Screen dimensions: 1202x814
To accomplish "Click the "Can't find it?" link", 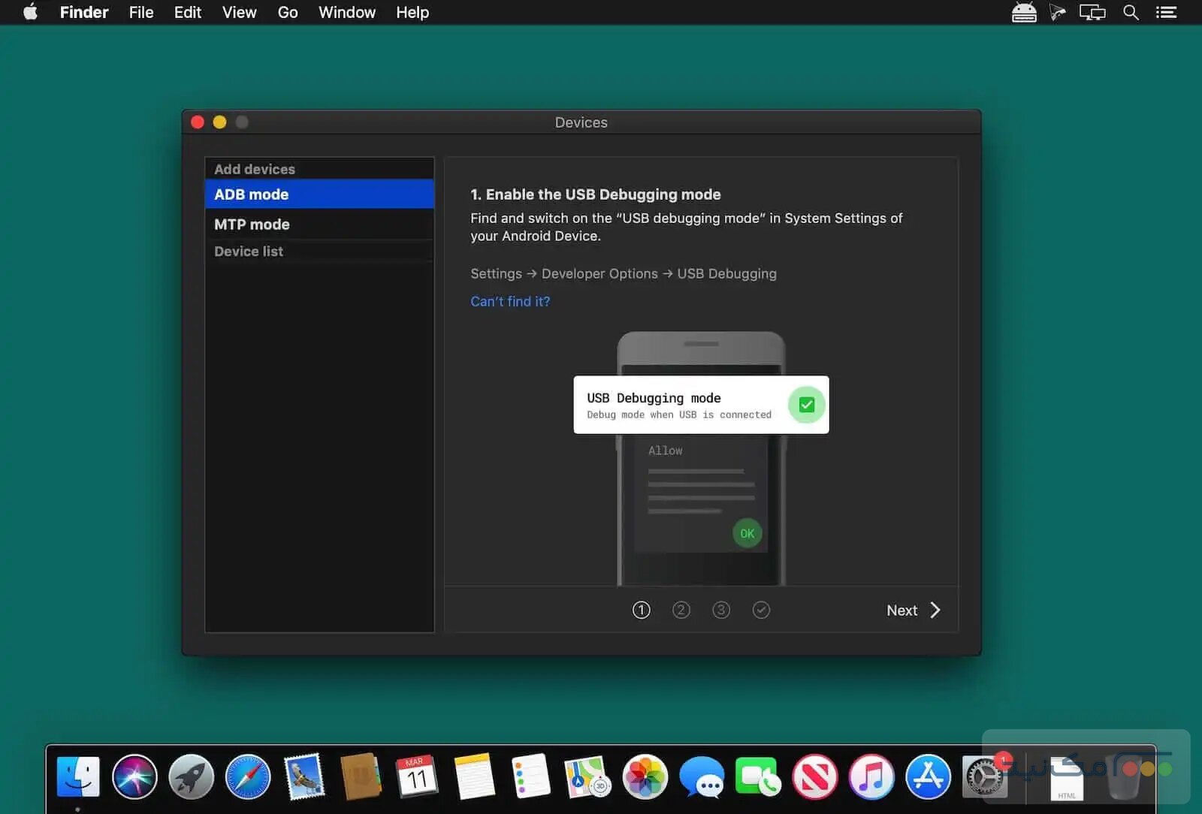I will coord(509,301).
